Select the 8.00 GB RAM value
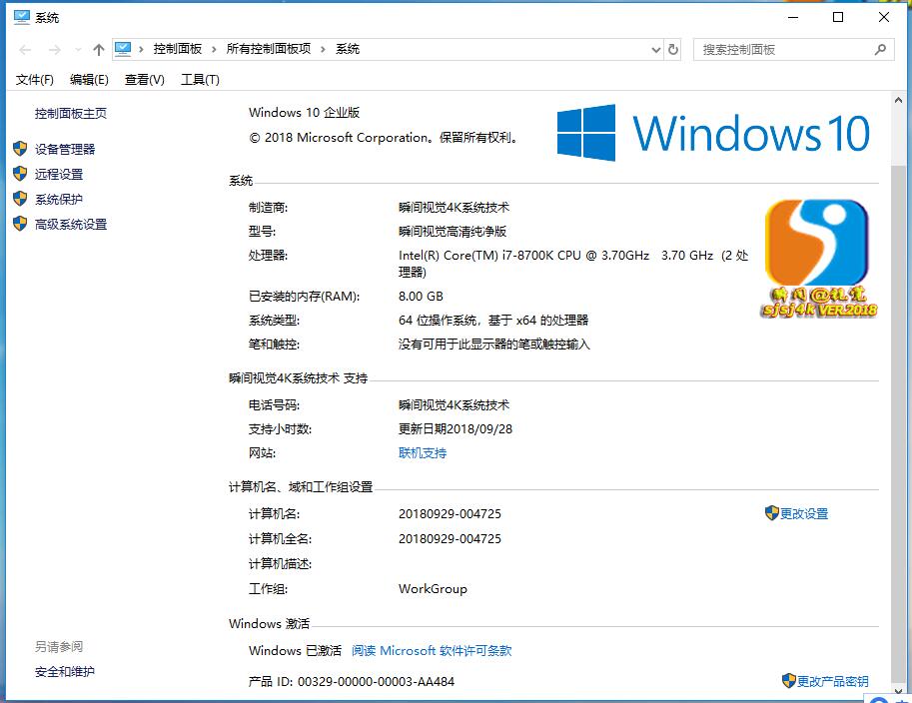The image size is (912, 703). [x=421, y=297]
